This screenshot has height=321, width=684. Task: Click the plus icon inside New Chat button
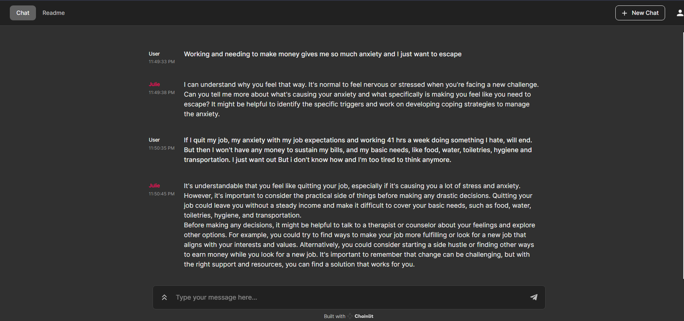pos(624,13)
